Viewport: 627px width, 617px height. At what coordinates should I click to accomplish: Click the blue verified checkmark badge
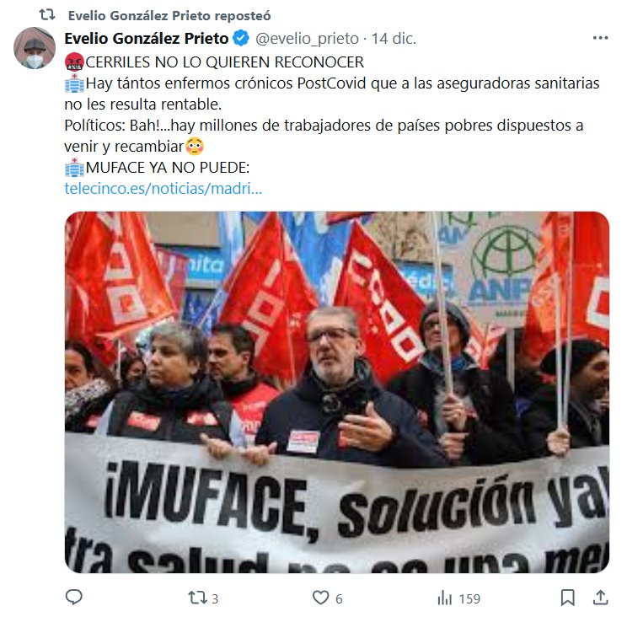coord(241,39)
